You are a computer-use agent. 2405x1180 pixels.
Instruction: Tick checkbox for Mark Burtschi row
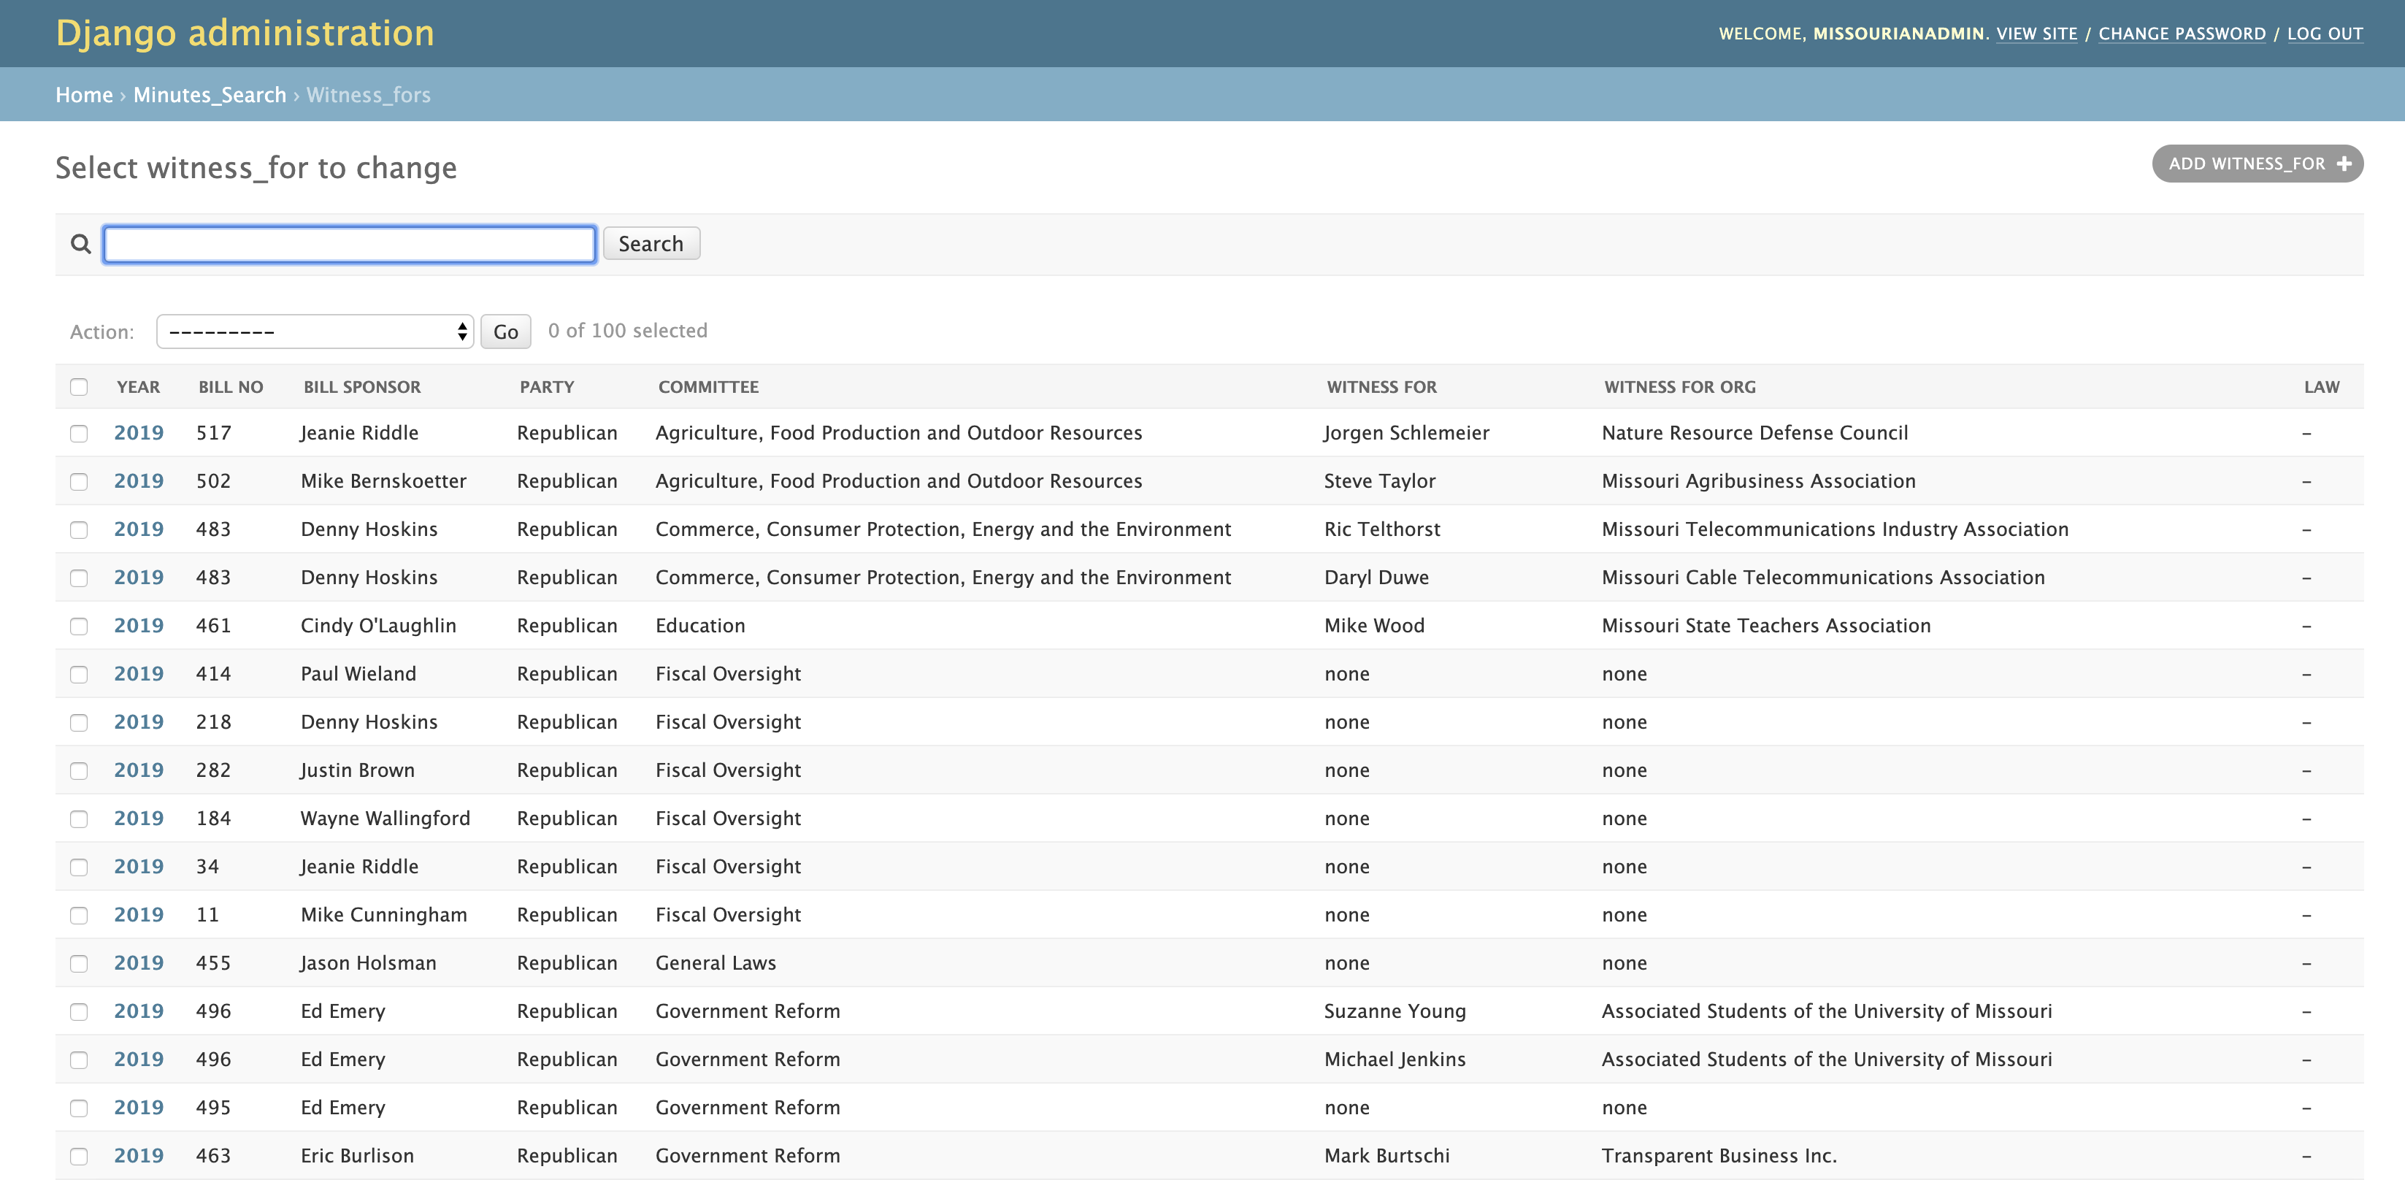[x=80, y=1156]
